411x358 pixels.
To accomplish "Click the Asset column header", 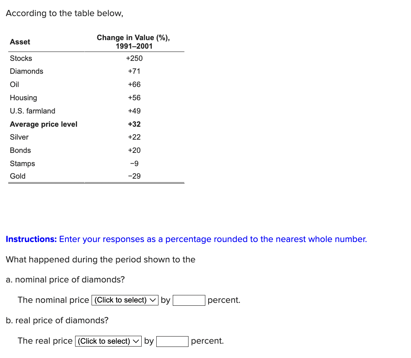I will 20,42.
